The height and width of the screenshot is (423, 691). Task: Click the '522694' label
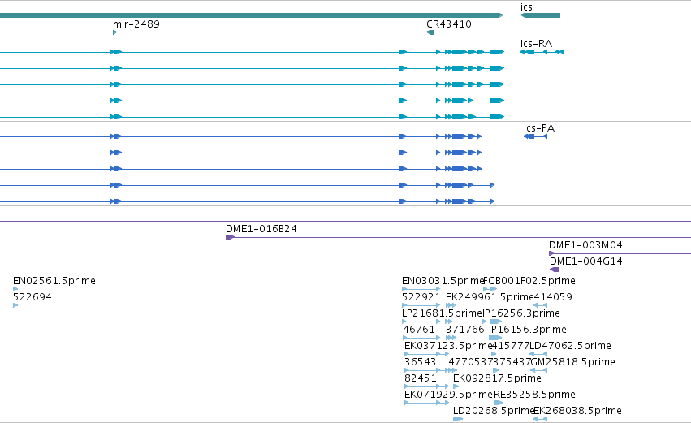32,297
